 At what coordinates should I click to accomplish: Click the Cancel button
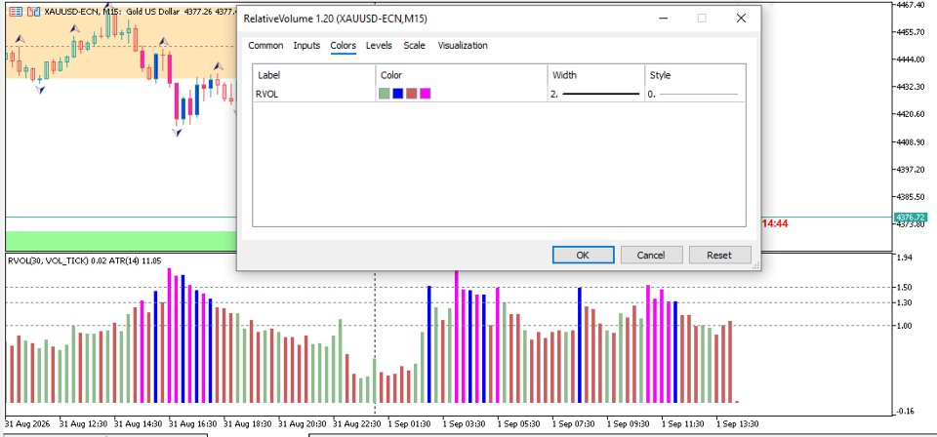pyautogui.click(x=651, y=255)
